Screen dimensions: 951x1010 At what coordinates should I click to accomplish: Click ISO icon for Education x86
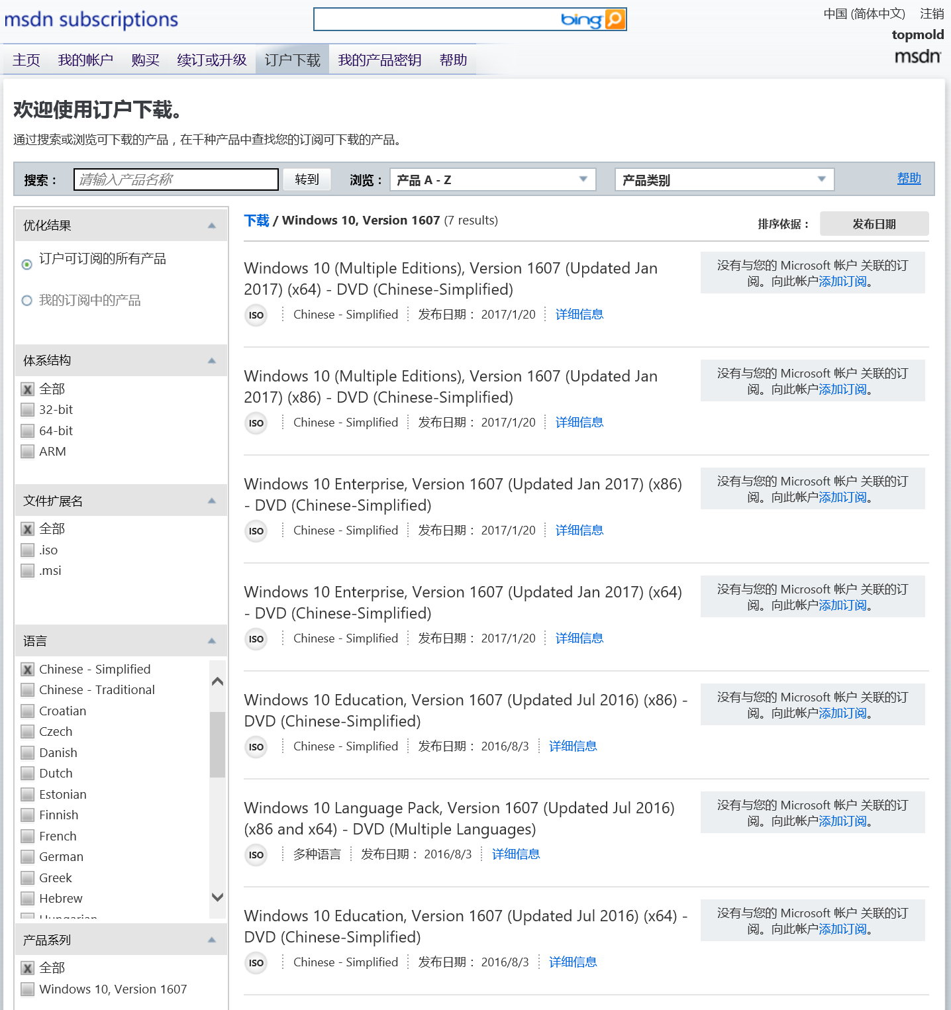point(256,747)
